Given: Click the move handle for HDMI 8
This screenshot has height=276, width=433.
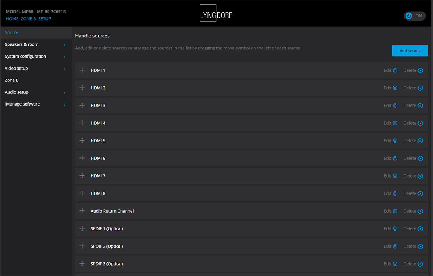Looking at the screenshot, I should pos(82,193).
